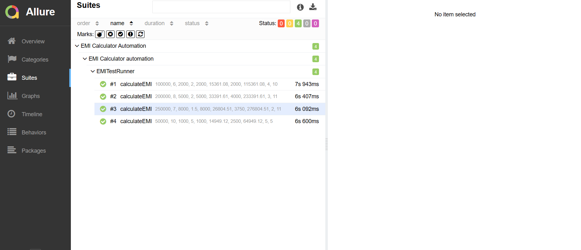
Task: Click the 6s 092ms duration
Action: tap(307, 109)
